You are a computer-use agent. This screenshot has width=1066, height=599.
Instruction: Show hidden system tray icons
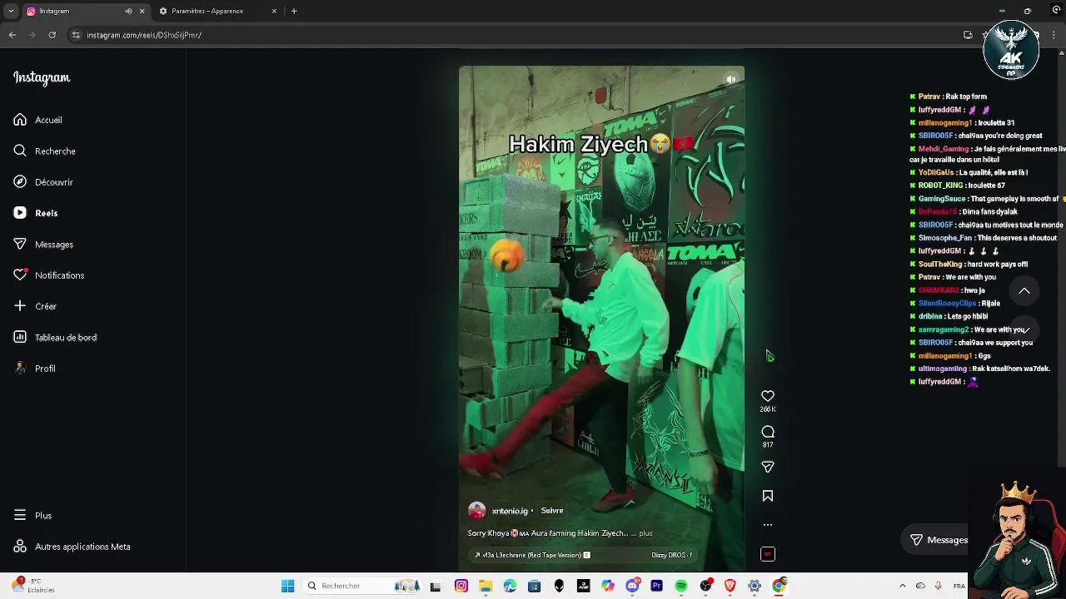click(903, 586)
